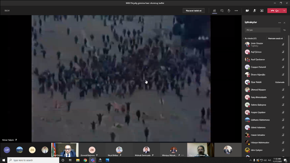Click mic icon for Günel Aslanova

click(283, 128)
